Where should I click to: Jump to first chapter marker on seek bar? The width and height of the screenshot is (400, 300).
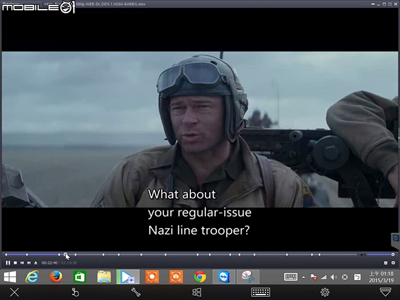click(x=6, y=255)
